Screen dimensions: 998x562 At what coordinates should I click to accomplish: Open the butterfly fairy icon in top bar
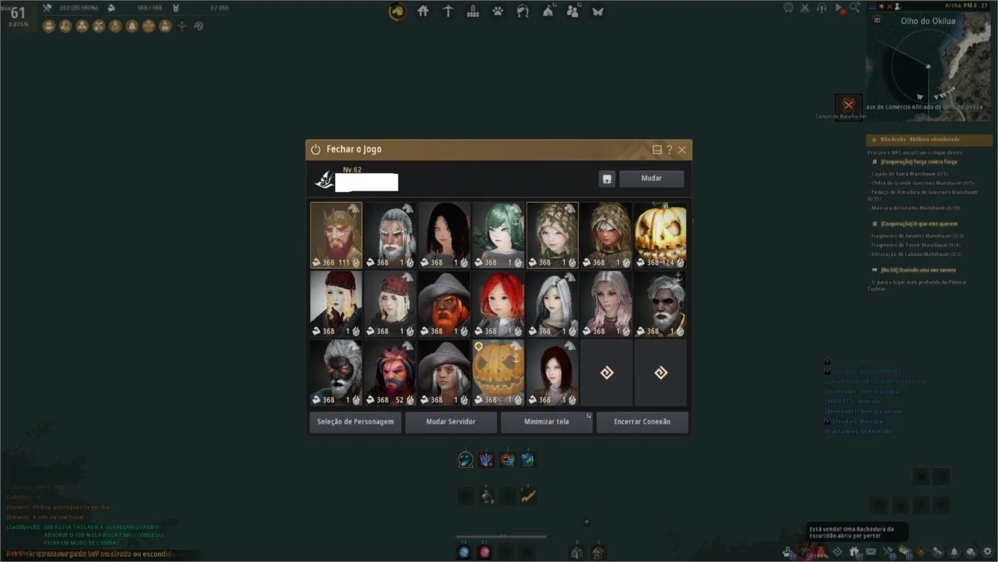[x=598, y=11]
